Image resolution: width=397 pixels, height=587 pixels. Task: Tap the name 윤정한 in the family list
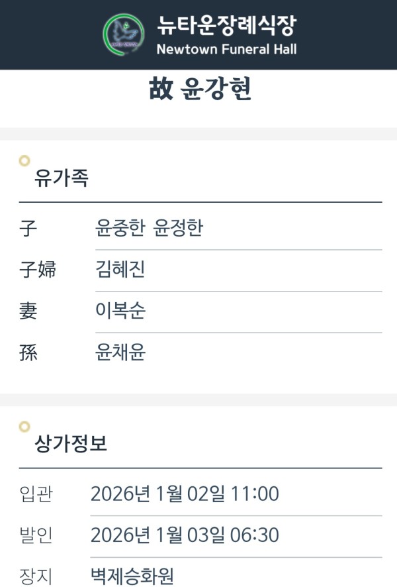178,229
